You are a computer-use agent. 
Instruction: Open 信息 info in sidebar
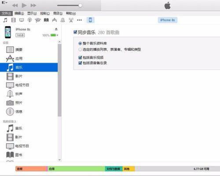(29, 112)
